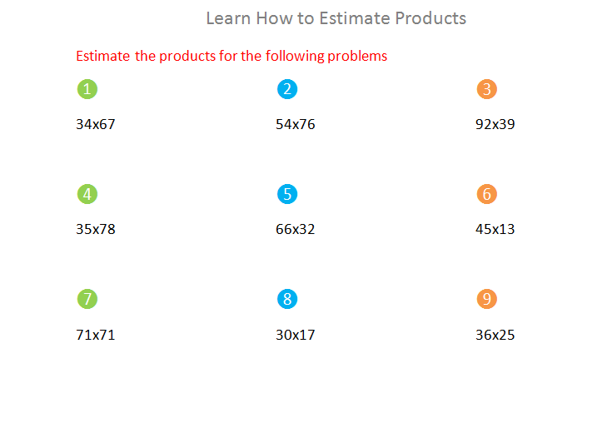The image size is (607, 438).
Task: Click the blue number 8 circle
Action: 287,299
